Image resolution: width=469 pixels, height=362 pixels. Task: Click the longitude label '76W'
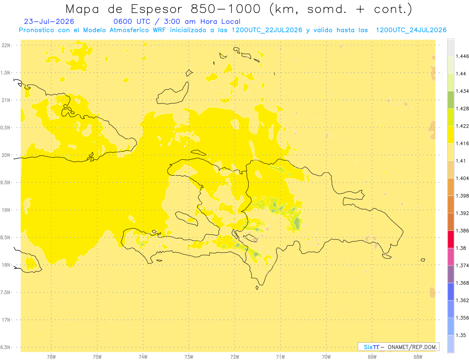[x=51, y=357]
